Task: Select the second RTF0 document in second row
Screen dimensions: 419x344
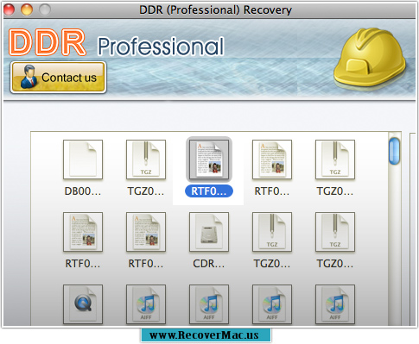Action: tap(146, 232)
